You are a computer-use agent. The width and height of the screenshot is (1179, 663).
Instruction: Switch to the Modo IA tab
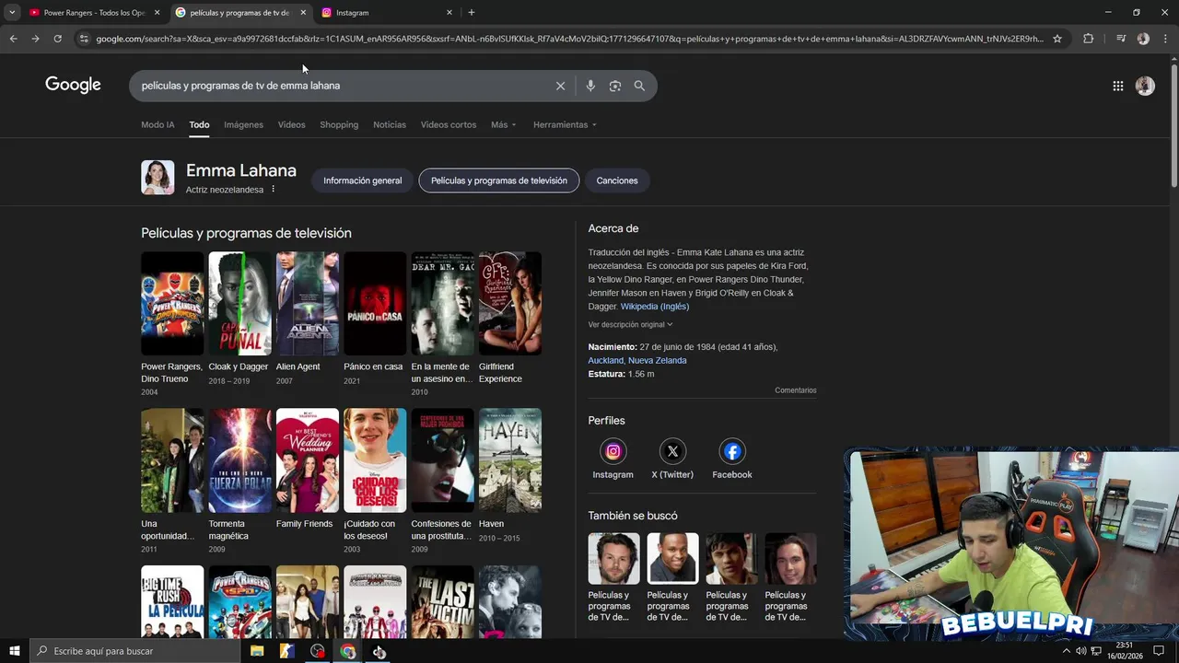[x=158, y=125]
